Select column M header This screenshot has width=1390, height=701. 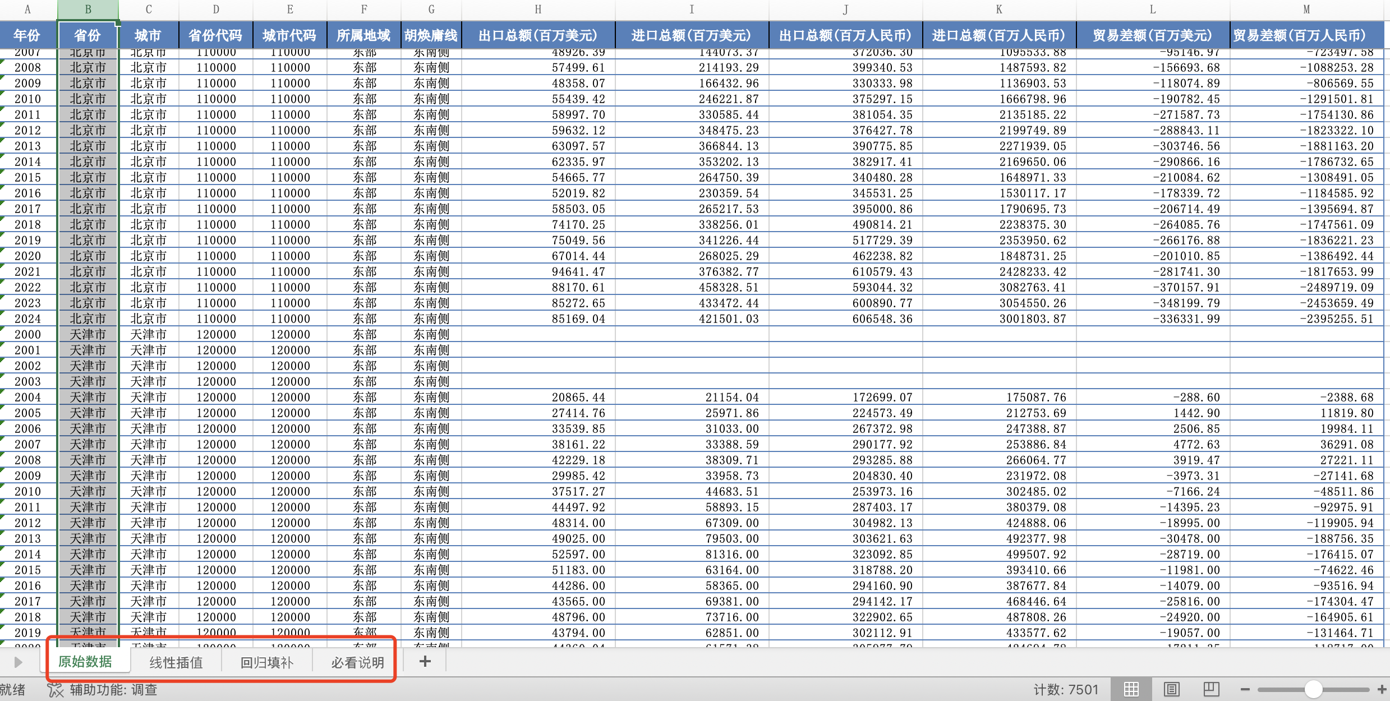(x=1306, y=10)
